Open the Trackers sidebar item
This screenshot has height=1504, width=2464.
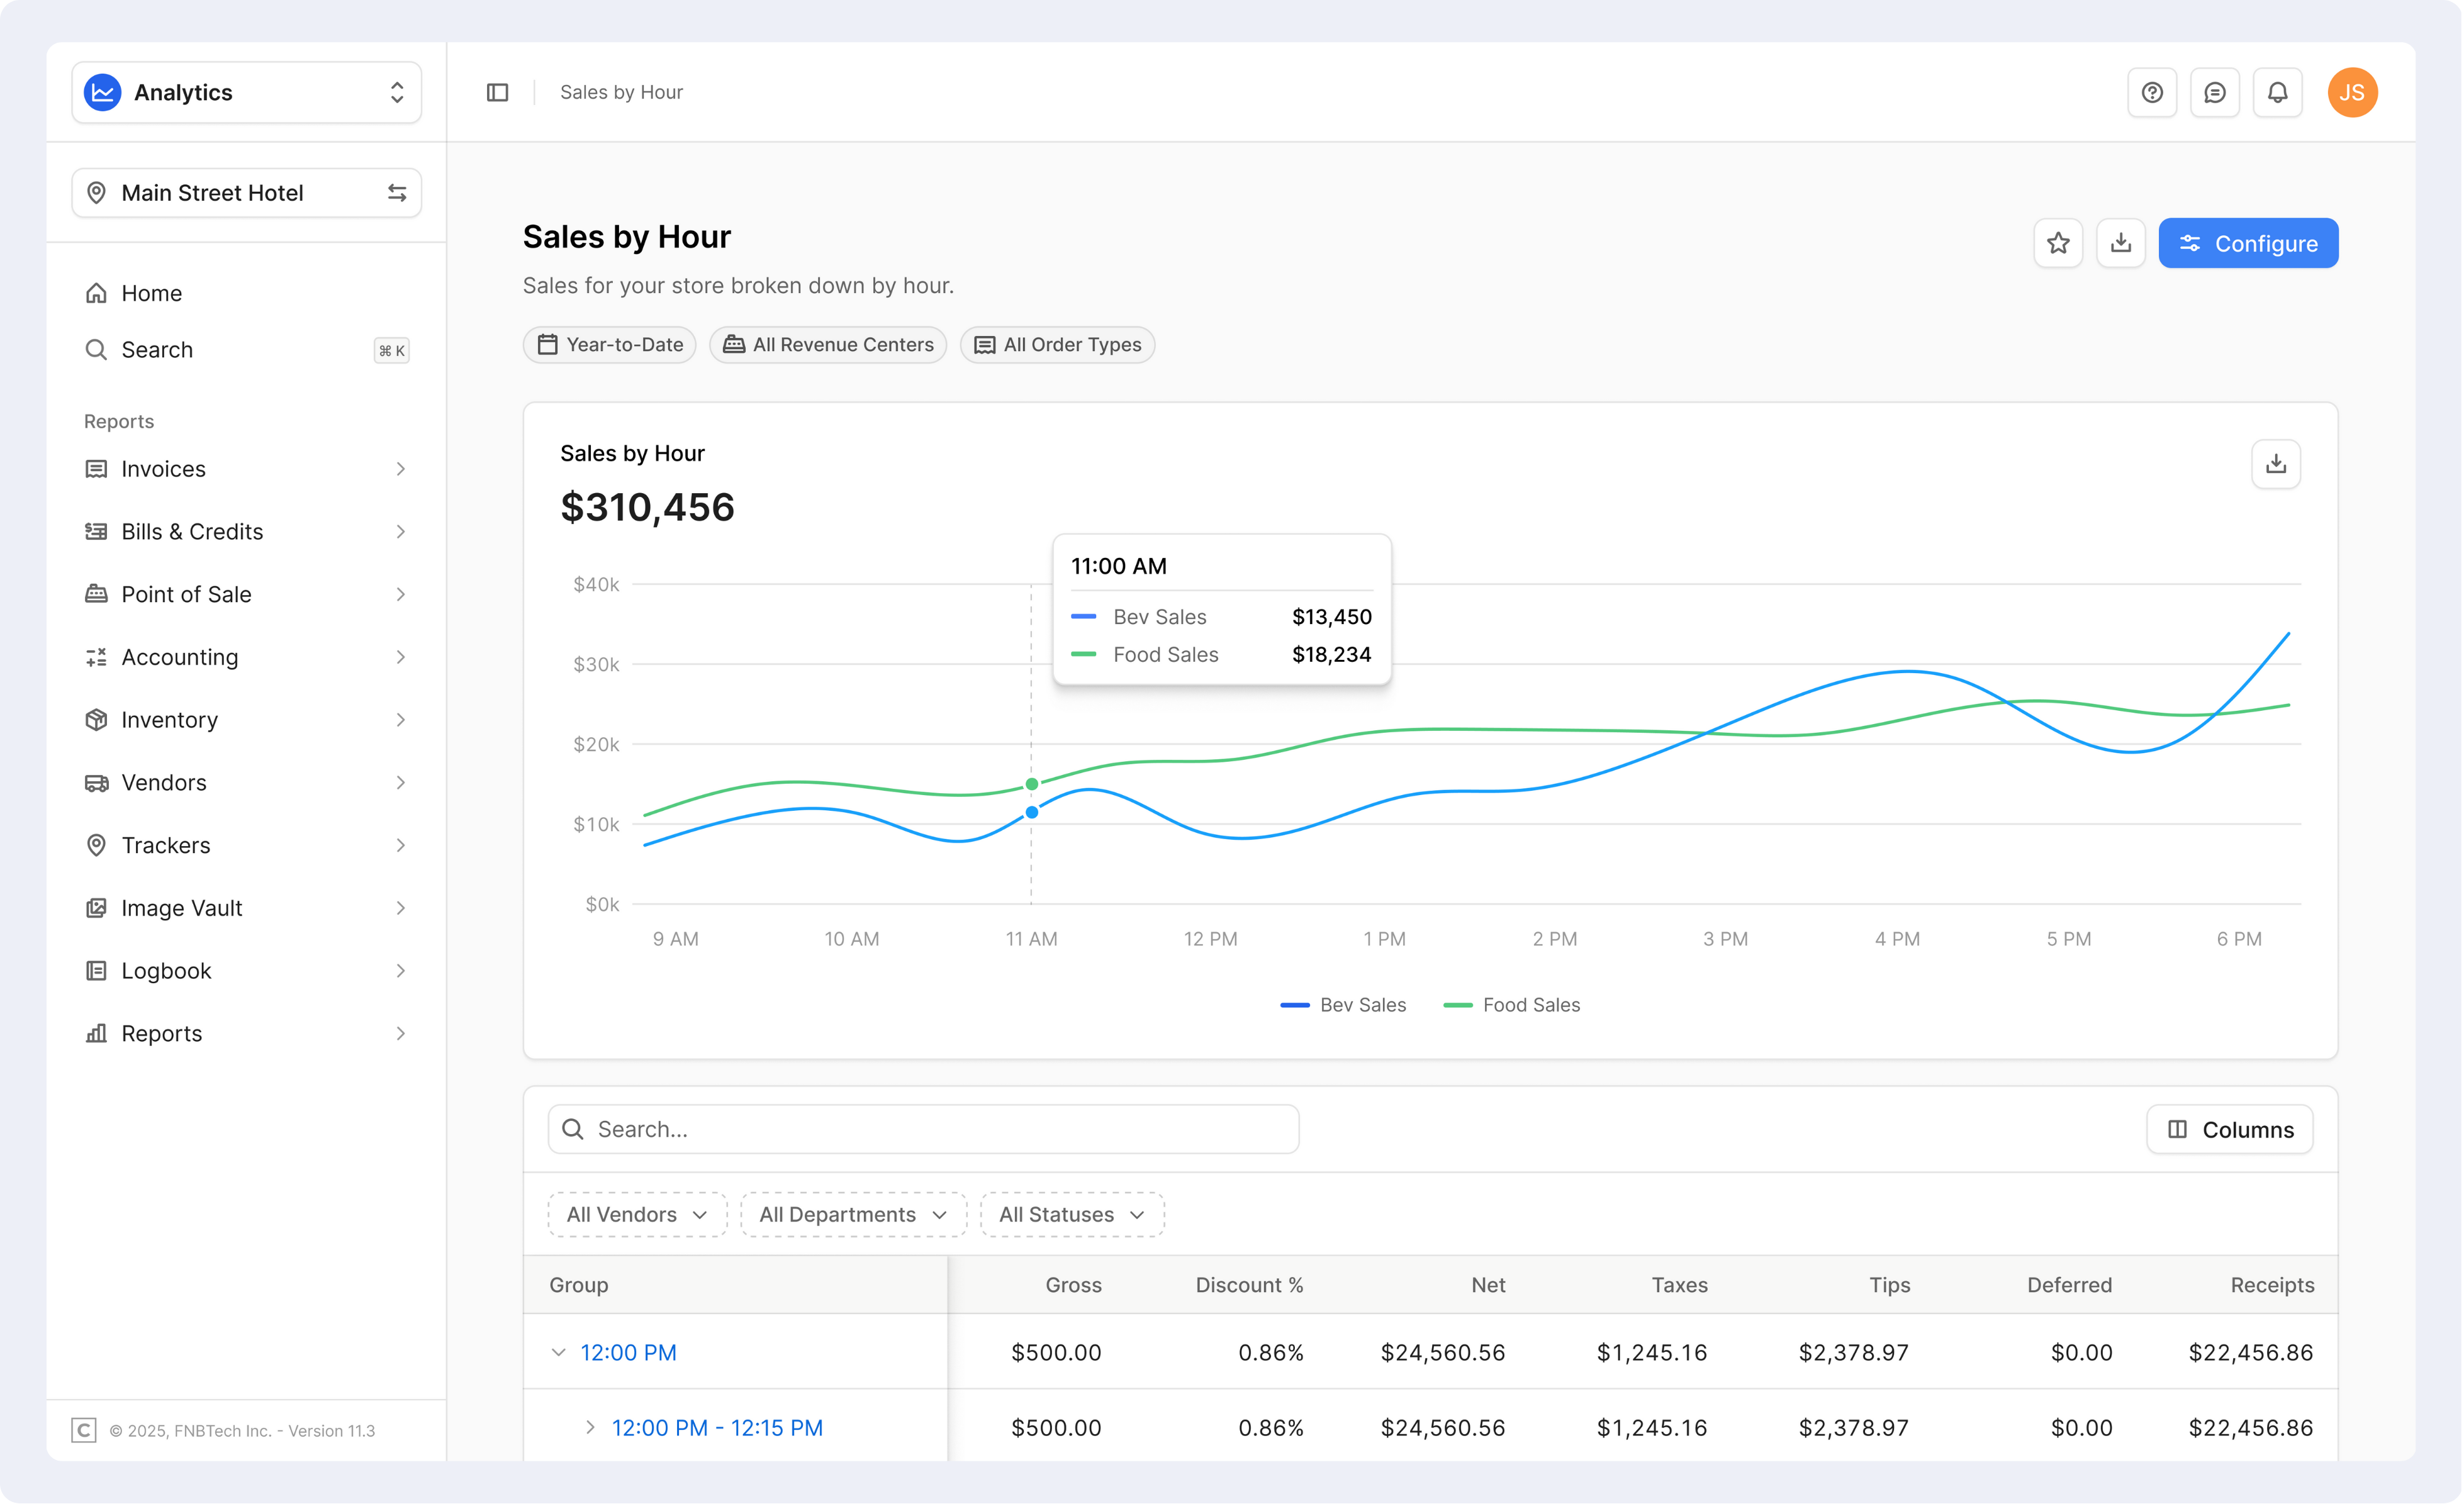[x=246, y=846]
